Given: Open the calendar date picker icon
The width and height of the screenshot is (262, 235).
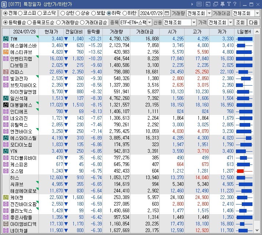Looking at the screenshot, I should (167, 13).
